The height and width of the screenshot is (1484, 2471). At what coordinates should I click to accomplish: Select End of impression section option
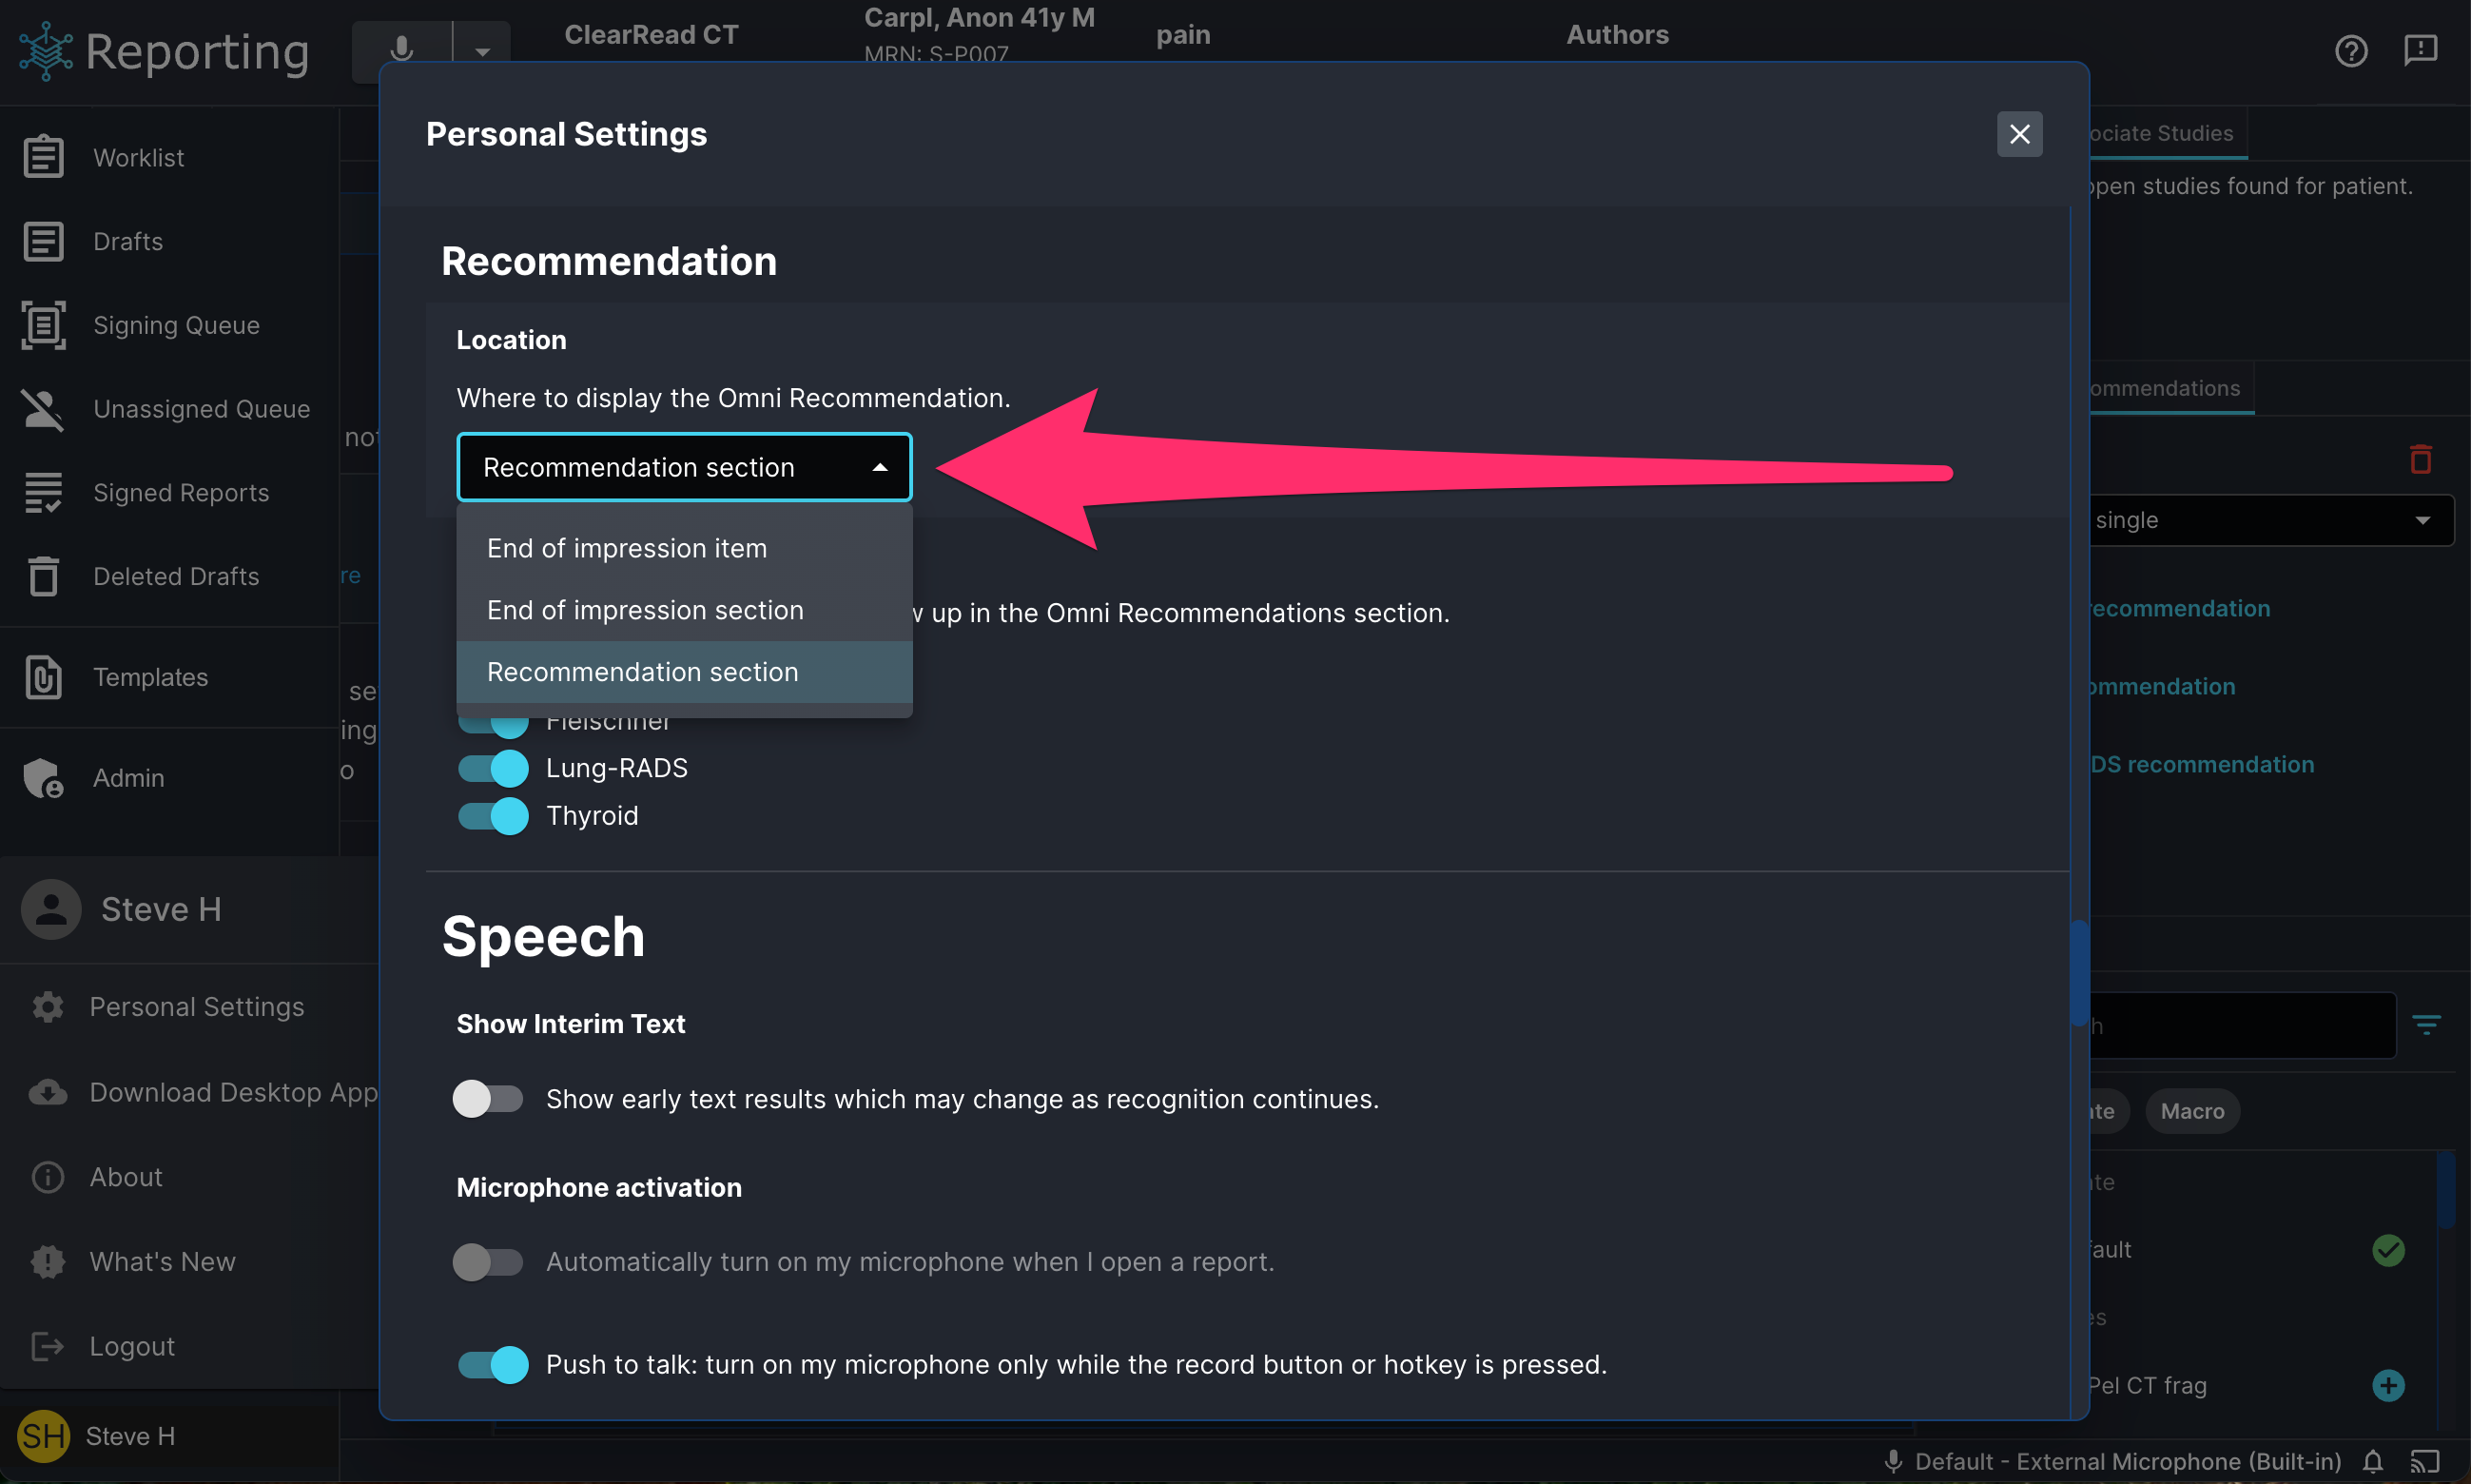click(x=685, y=610)
